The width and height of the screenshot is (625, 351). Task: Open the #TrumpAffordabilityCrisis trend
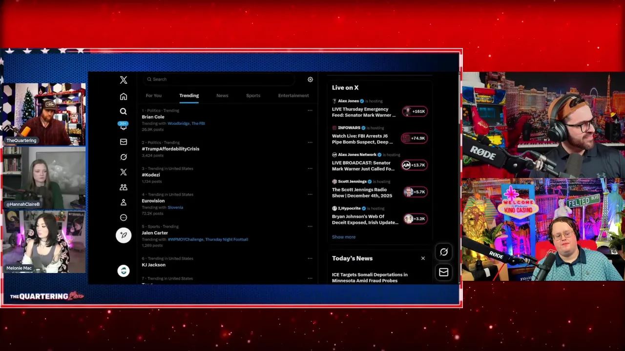tap(170, 149)
